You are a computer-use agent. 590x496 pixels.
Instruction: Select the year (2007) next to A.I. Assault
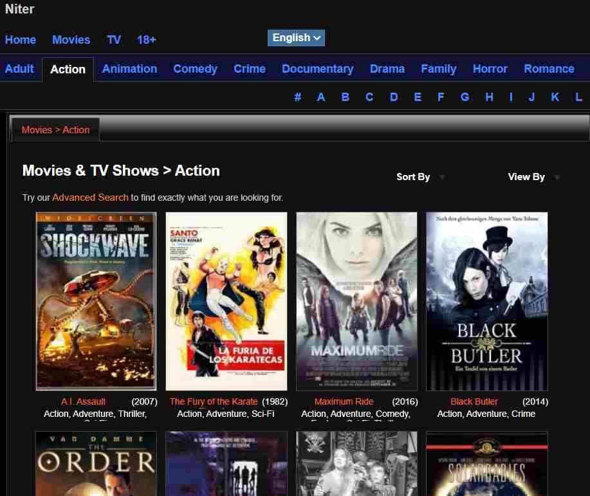145,401
